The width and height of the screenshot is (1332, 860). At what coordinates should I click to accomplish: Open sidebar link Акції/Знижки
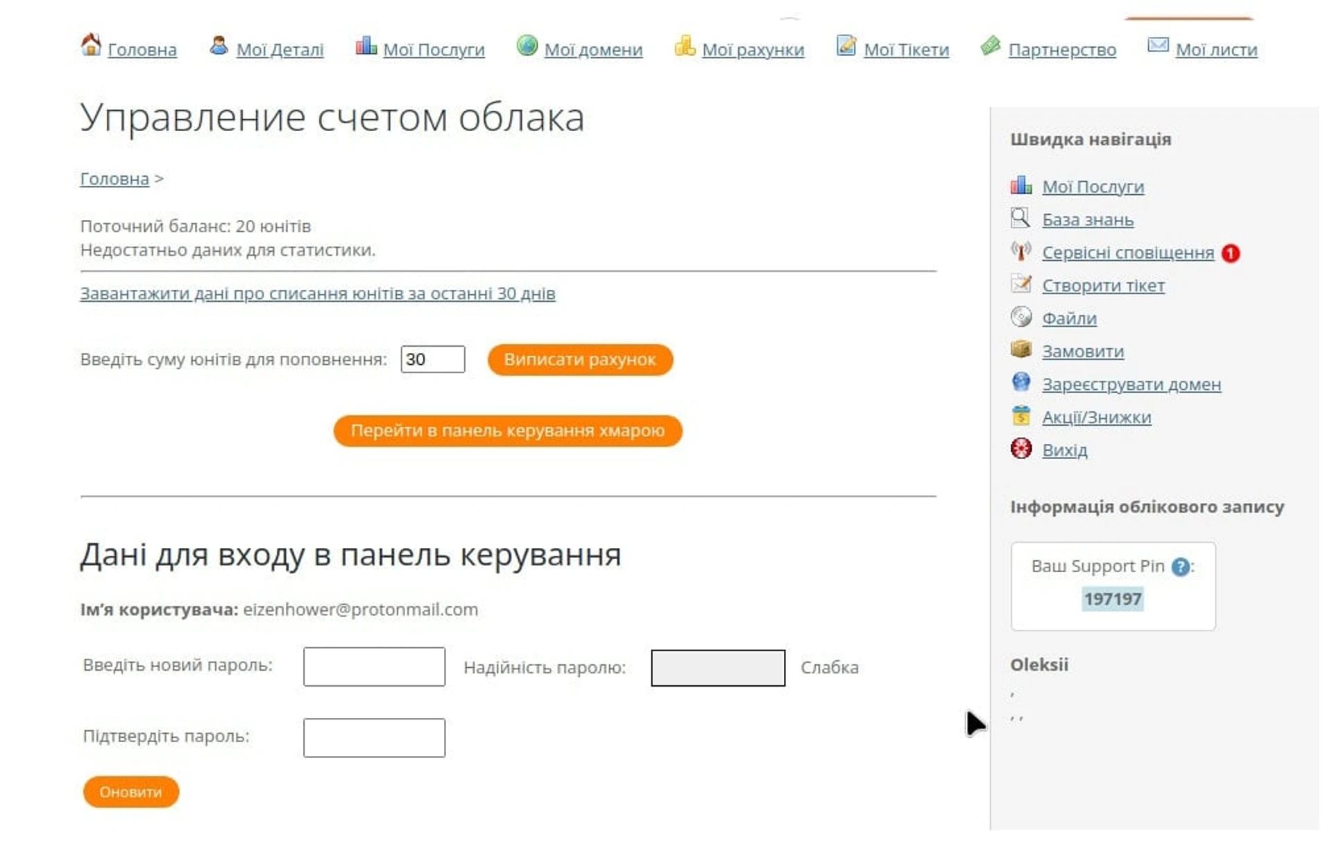click(x=1096, y=418)
